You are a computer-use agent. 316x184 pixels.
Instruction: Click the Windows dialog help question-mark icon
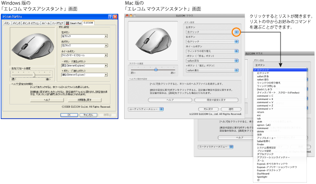pyautogui.click(x=110, y=17)
